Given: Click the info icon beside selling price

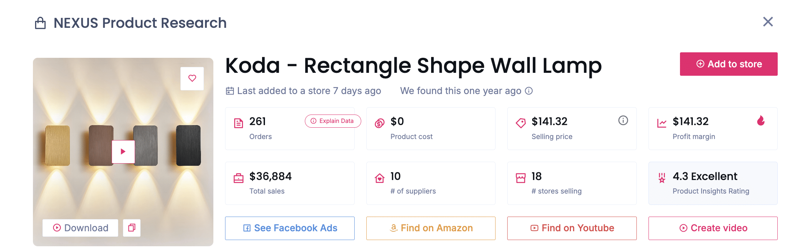Looking at the screenshot, I should (x=623, y=120).
